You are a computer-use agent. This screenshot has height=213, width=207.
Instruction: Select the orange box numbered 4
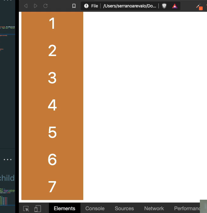(x=52, y=105)
